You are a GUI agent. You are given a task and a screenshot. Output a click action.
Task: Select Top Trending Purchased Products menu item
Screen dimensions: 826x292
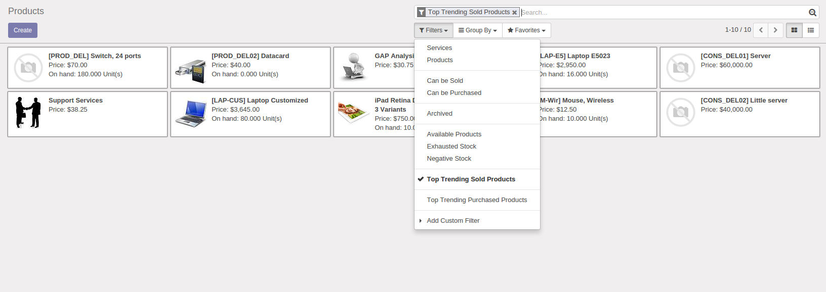[477, 200]
